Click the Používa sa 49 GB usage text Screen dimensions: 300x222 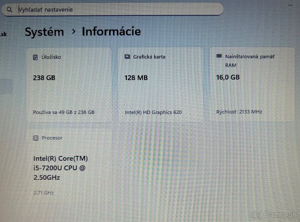click(64, 112)
